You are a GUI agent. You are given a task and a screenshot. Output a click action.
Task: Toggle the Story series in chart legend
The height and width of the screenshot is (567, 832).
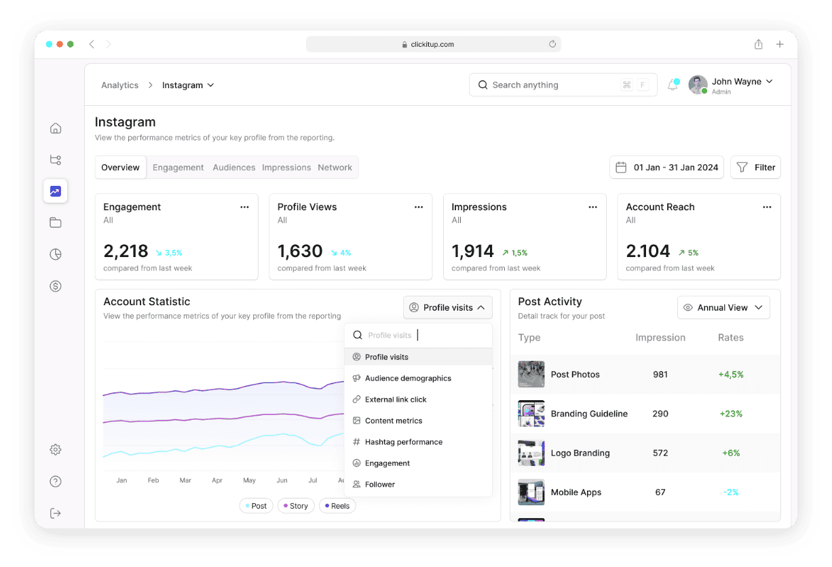coord(295,506)
